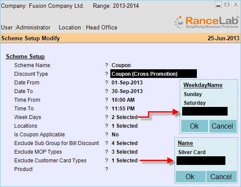
Task: Select Sunday in the weekday list
Action: point(193,94)
